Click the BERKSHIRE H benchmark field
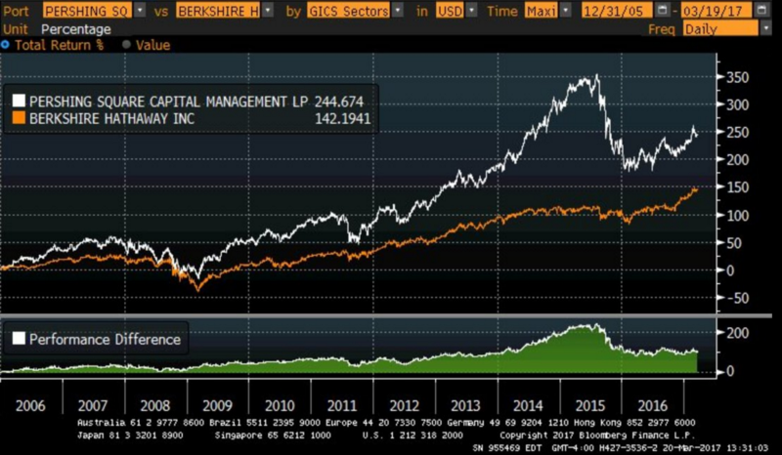The height and width of the screenshot is (455, 782). [218, 11]
